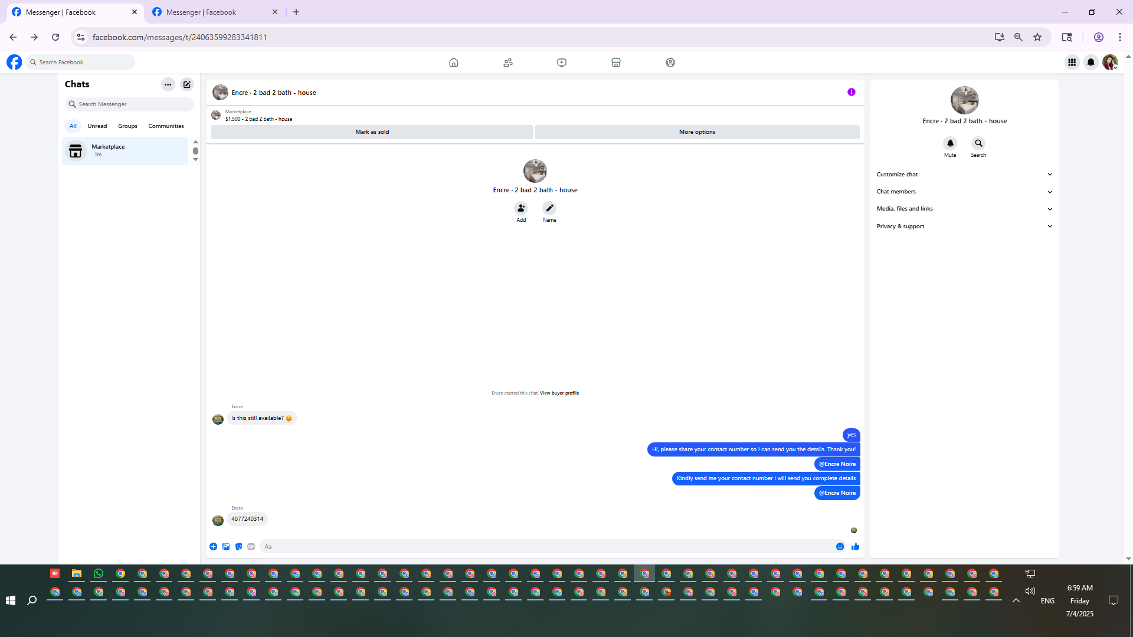Expand Chat members section

coord(964,192)
